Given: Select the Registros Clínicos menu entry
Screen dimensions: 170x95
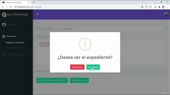Looking at the screenshot, I should tap(15, 54).
